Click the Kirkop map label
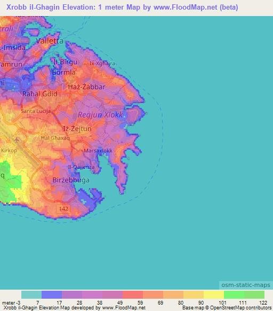273x311 pixels. (x=9, y=151)
